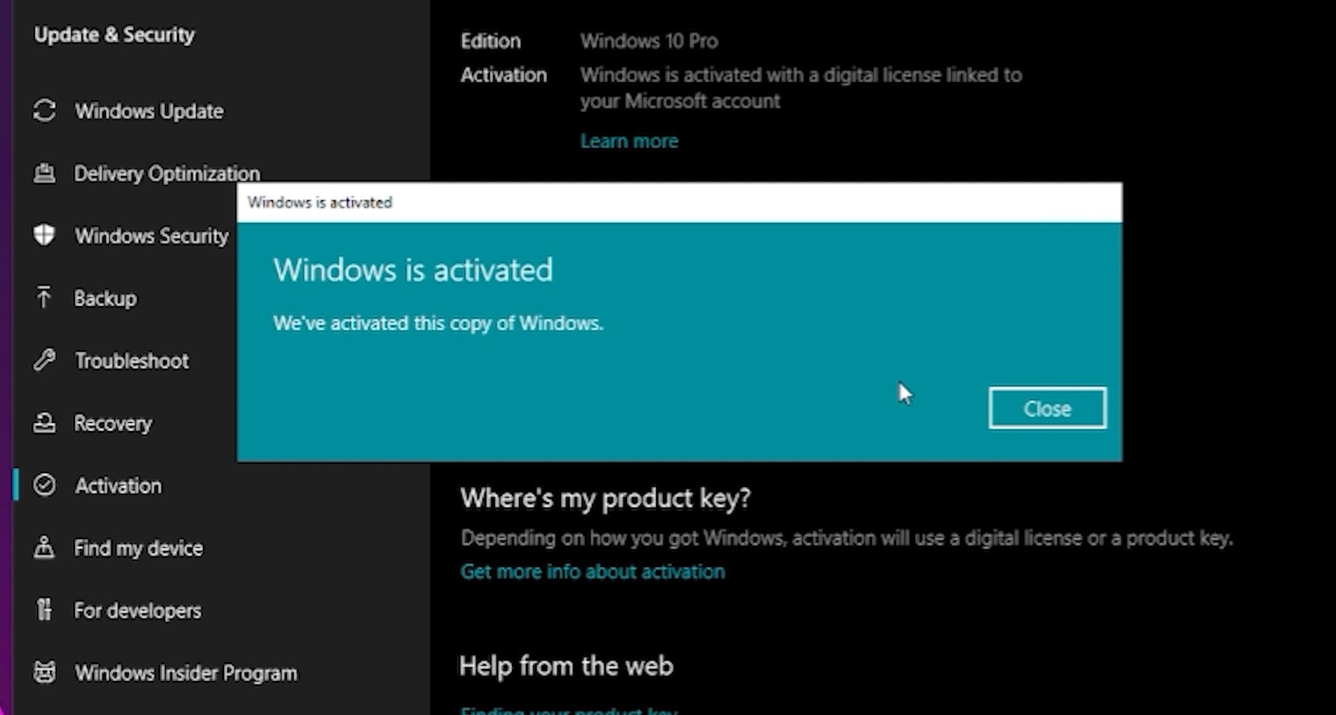Viewport: 1336px width, 715px height.
Task: Click the Windows Update refresh arrows icon
Action: (x=45, y=111)
